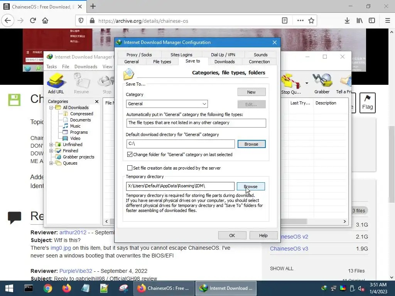Screen dimensions: 395x296
Task: Click Firefox back button
Action: tap(8, 21)
